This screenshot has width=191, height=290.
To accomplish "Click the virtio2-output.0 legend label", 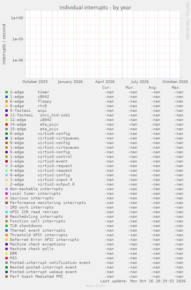I will pyautogui.click(x=56, y=184).
